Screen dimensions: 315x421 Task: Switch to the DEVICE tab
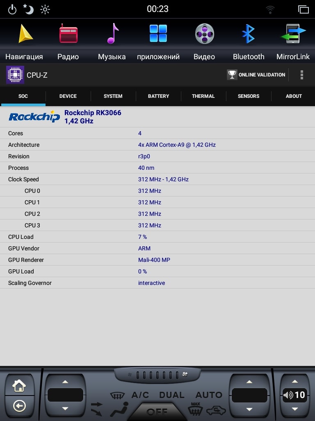(x=68, y=96)
